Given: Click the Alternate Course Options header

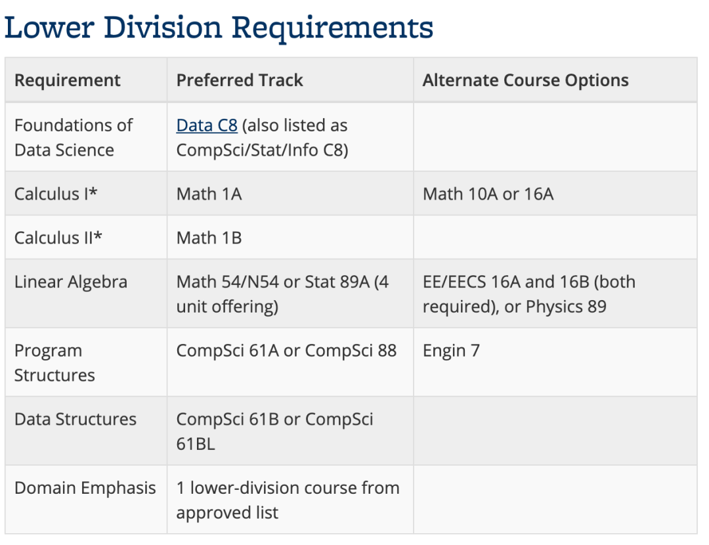Looking at the screenshot, I should [x=525, y=80].
